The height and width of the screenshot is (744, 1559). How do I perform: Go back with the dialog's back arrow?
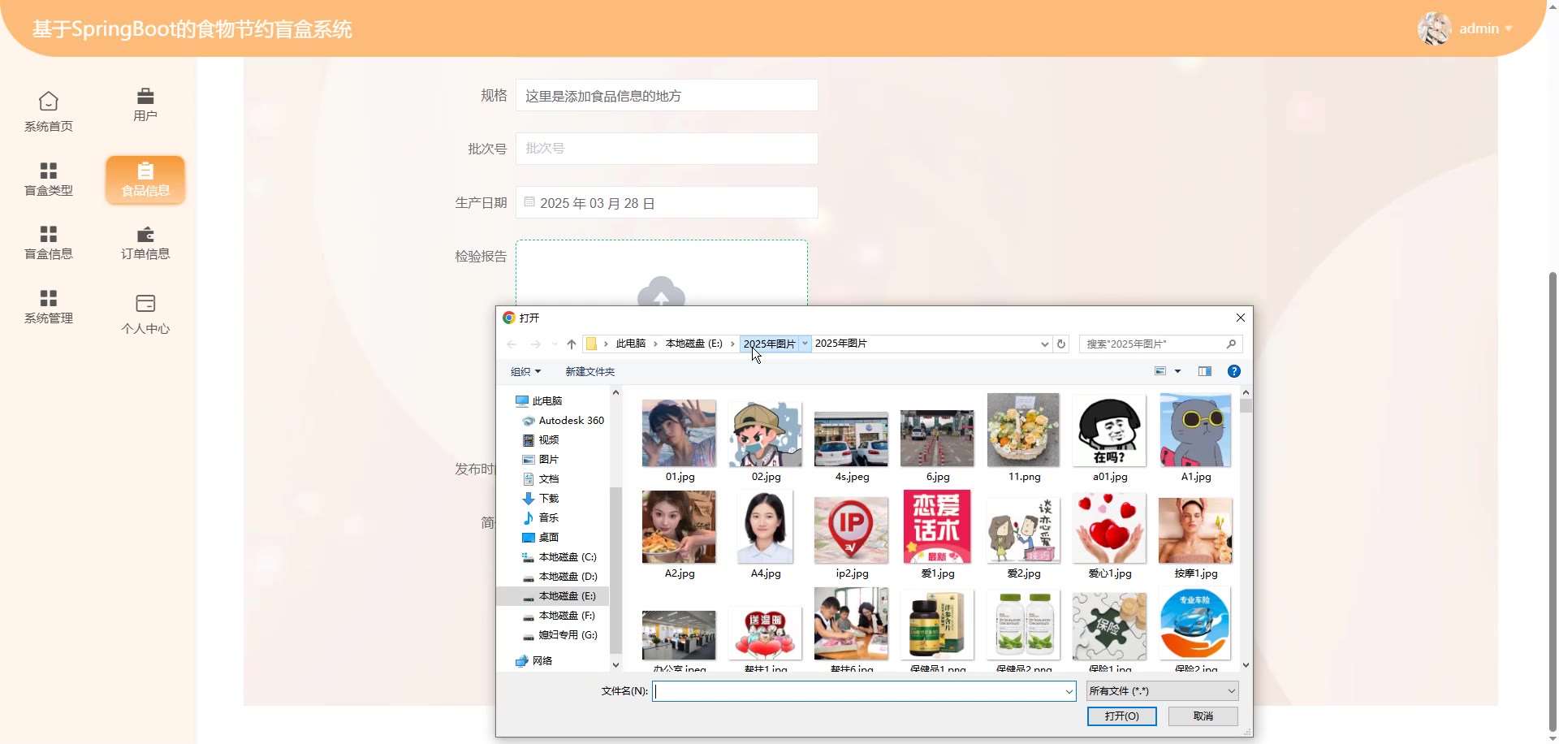point(512,344)
